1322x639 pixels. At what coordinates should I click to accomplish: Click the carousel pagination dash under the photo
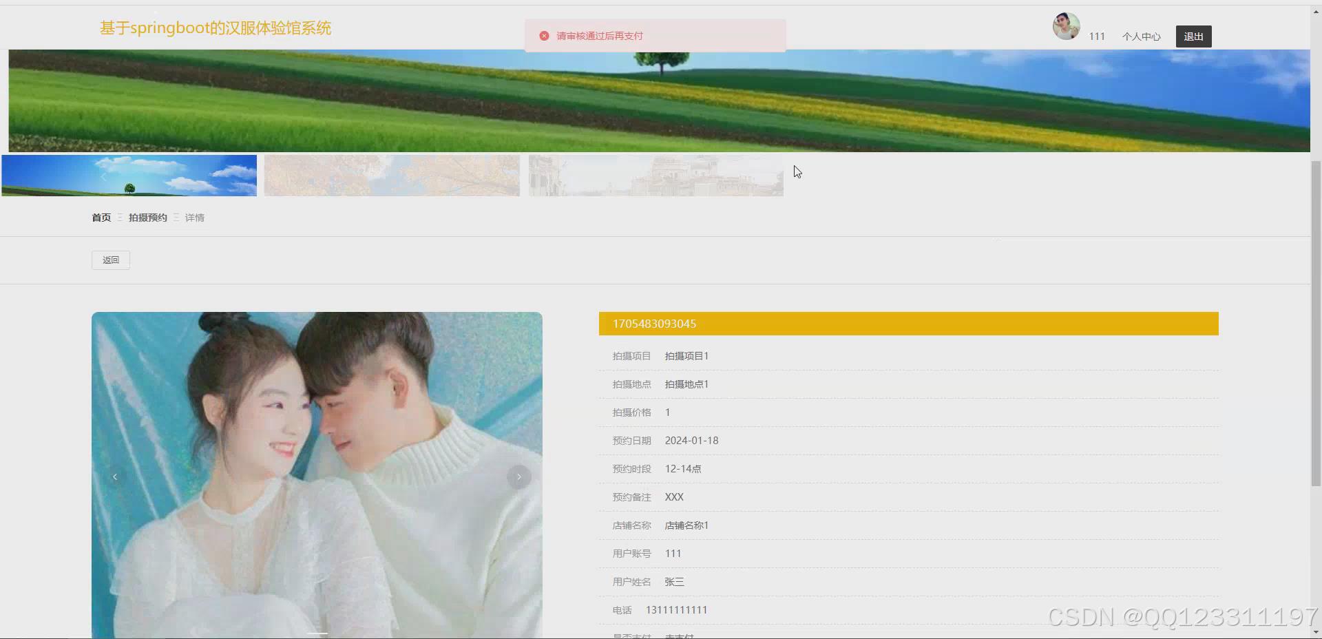tap(317, 633)
